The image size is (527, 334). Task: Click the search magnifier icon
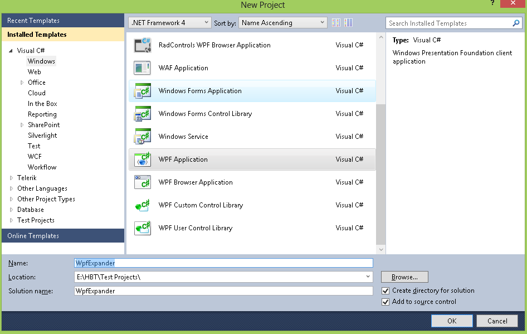518,23
